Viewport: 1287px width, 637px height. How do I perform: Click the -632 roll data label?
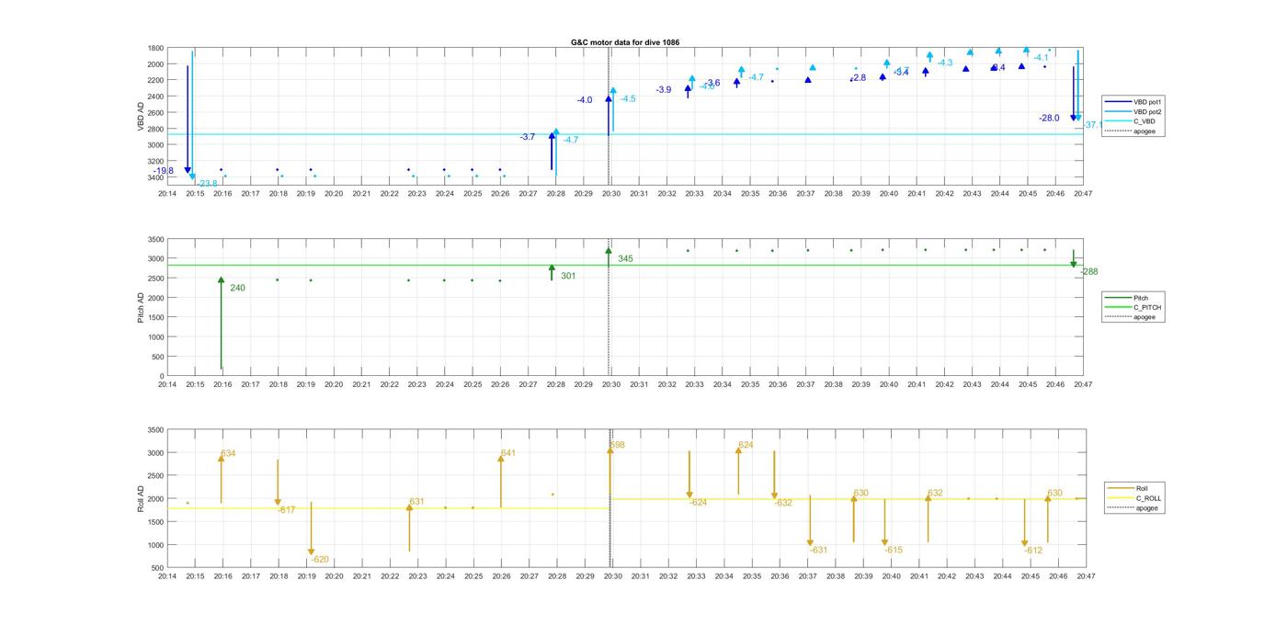[x=783, y=504]
